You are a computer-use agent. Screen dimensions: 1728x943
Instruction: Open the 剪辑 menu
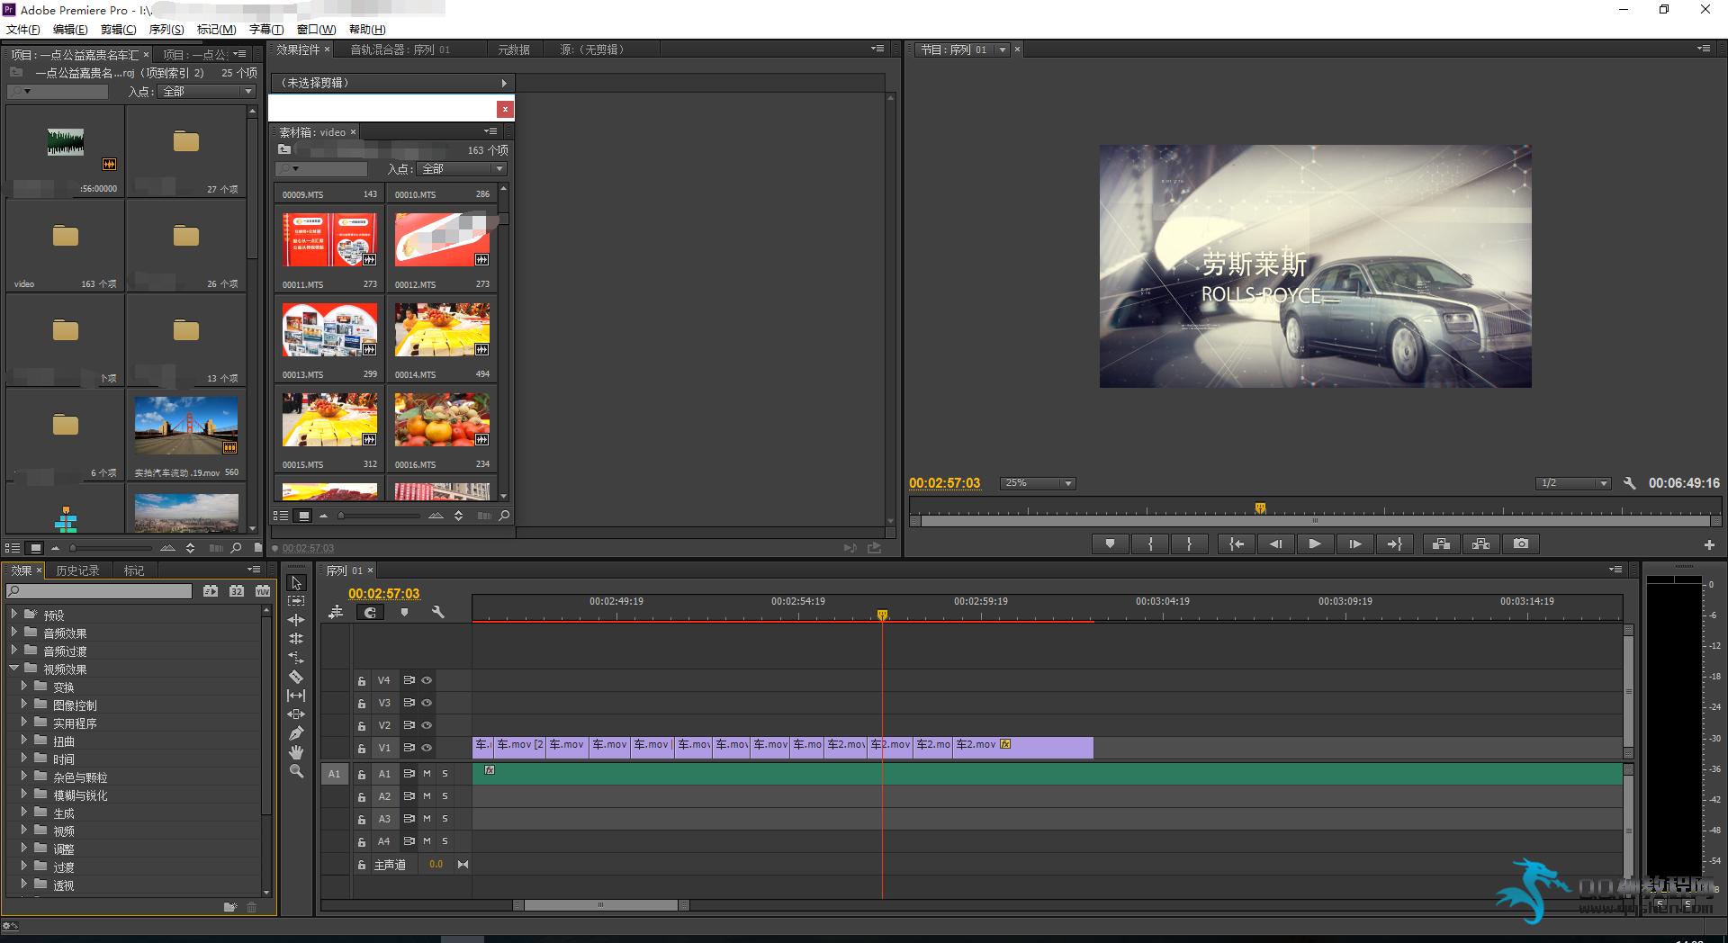[x=118, y=30]
